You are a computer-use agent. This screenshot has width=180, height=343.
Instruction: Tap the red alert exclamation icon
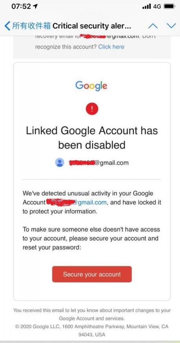[92, 109]
